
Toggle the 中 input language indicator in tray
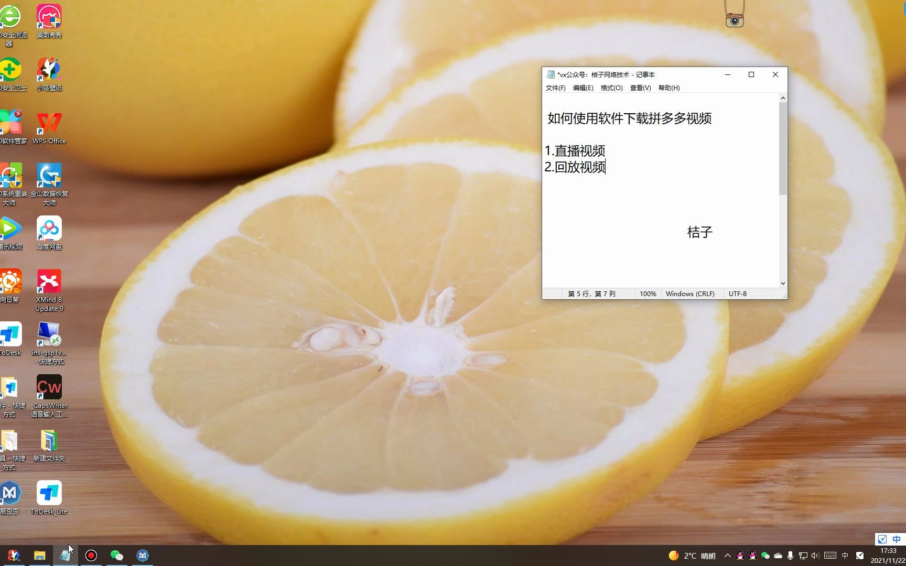pos(845,556)
